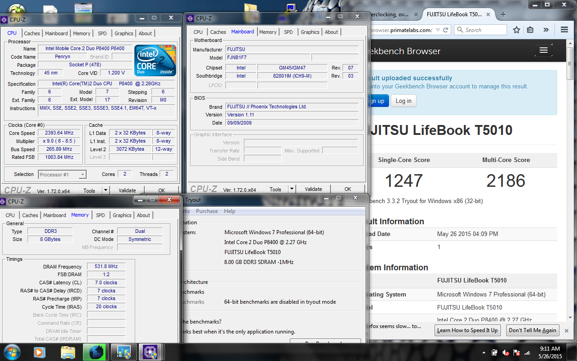Viewport: 577px width, 361px height.
Task: Open the Help menu in Geekbench
Action: pyautogui.click(x=229, y=211)
